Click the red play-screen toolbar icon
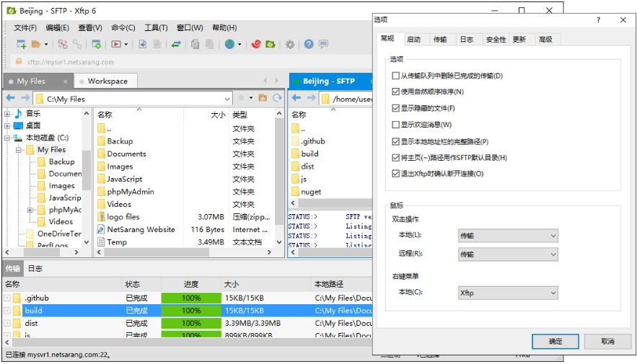Image resolution: width=637 pixels, height=364 pixels. [116, 44]
